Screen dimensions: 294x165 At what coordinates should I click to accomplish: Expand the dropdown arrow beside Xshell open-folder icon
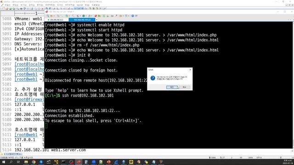pos(54,16)
